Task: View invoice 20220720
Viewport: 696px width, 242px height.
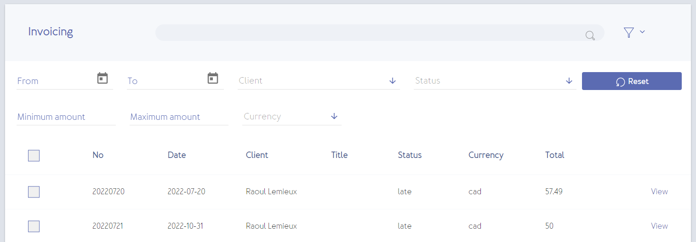Action: (659, 191)
